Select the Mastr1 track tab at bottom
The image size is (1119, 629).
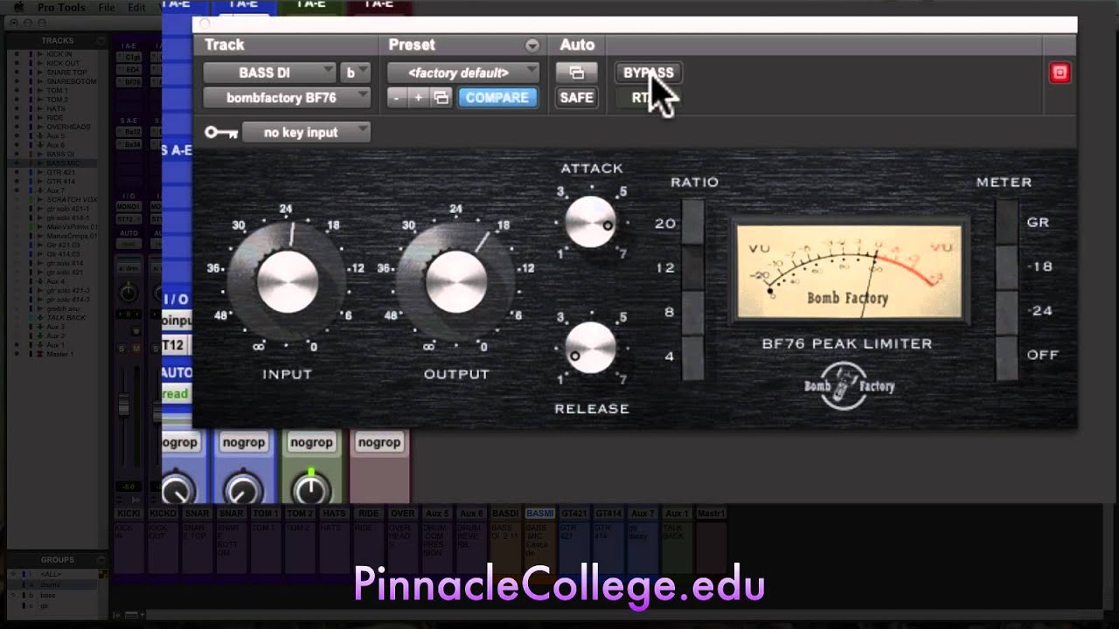pyautogui.click(x=710, y=514)
